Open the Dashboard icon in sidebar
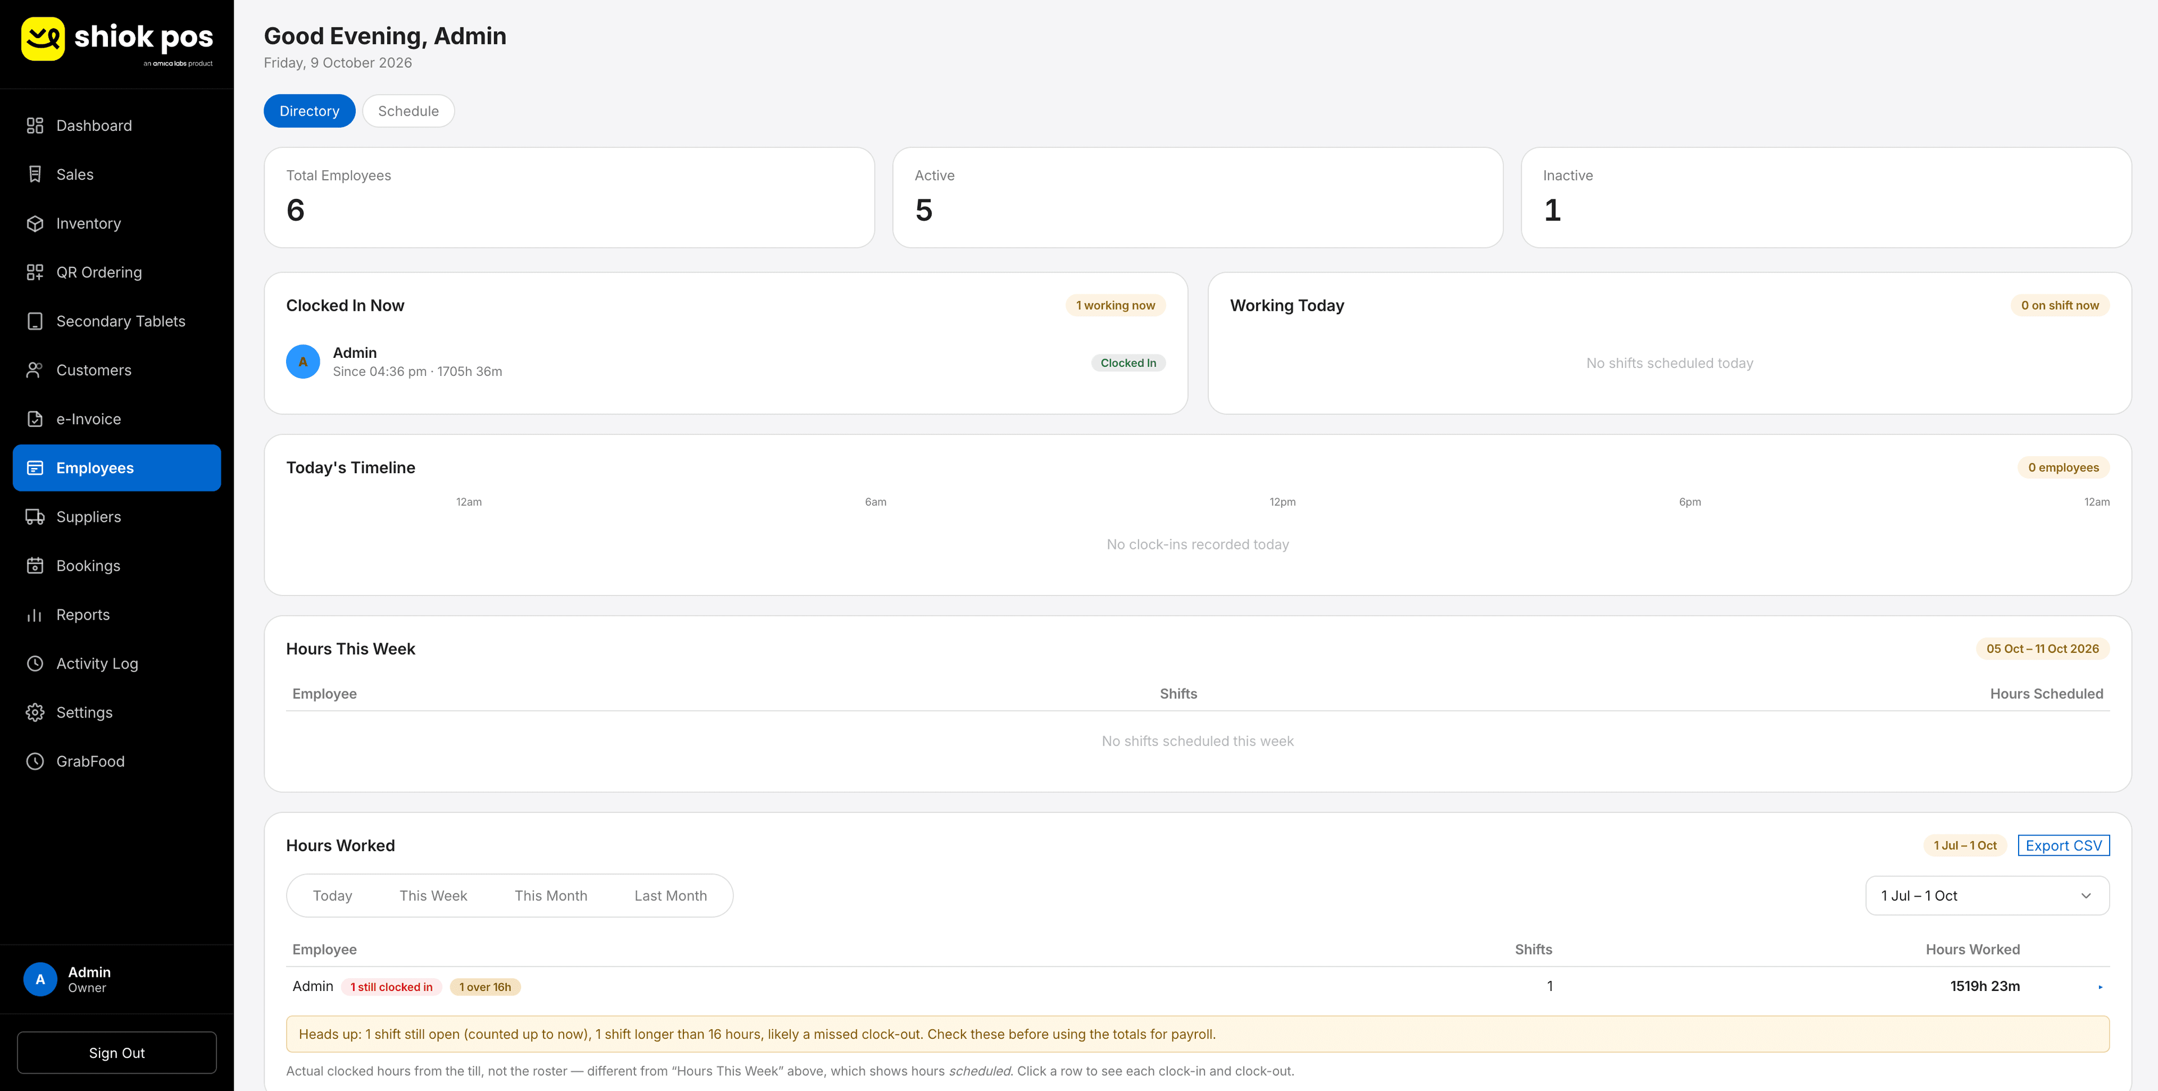This screenshot has height=1091, width=2158. [x=34, y=126]
